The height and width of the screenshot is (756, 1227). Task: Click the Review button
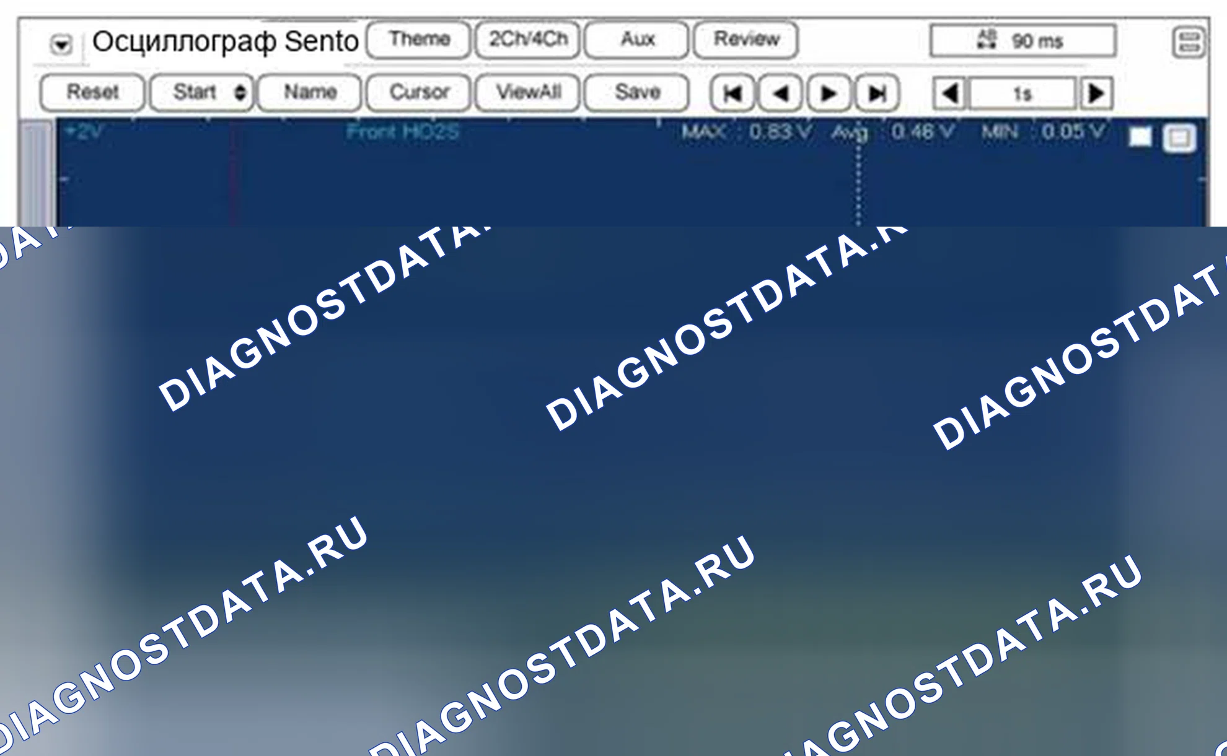point(746,39)
